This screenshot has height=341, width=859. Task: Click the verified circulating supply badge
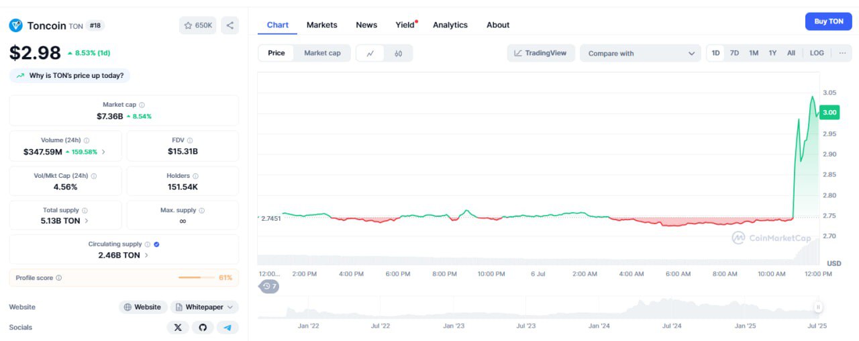[156, 244]
